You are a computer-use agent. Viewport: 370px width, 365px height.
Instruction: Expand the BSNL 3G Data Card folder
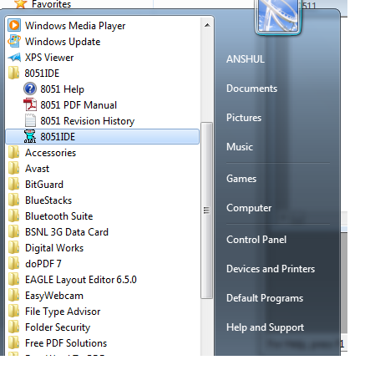pos(67,232)
